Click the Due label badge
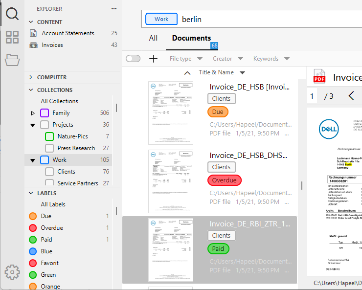 click(x=218, y=112)
